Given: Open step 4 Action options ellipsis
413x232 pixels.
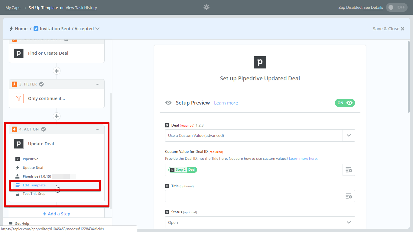Looking at the screenshot, I should coord(97,129).
